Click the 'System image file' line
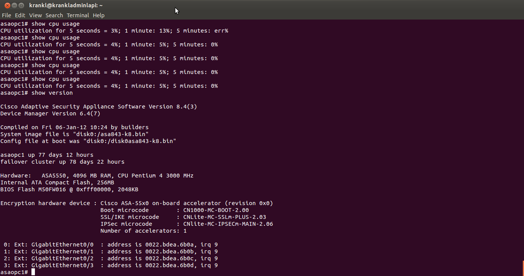The image size is (524, 276). pyautogui.click(x=74, y=134)
